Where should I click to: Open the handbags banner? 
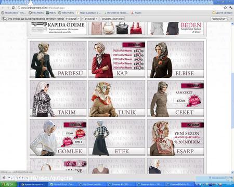pyautogui.click(x=116, y=28)
